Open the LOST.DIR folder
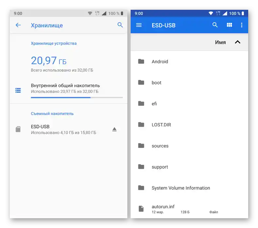The image size is (258, 228). point(189,125)
